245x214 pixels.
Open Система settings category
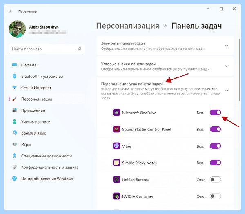click(x=47, y=65)
